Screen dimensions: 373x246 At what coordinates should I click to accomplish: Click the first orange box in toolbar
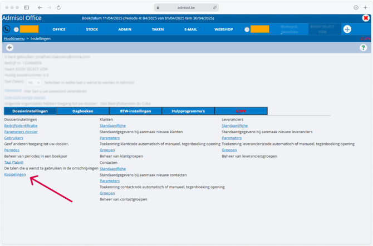point(29,29)
